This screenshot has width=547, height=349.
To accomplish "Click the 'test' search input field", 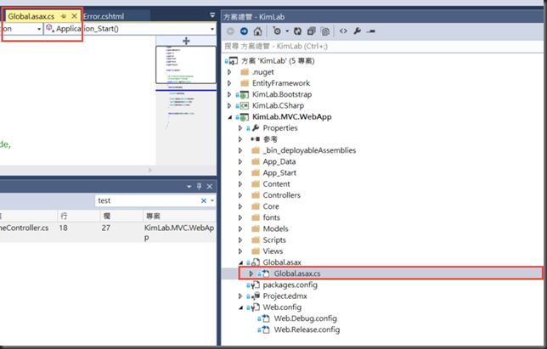I will 148,200.
